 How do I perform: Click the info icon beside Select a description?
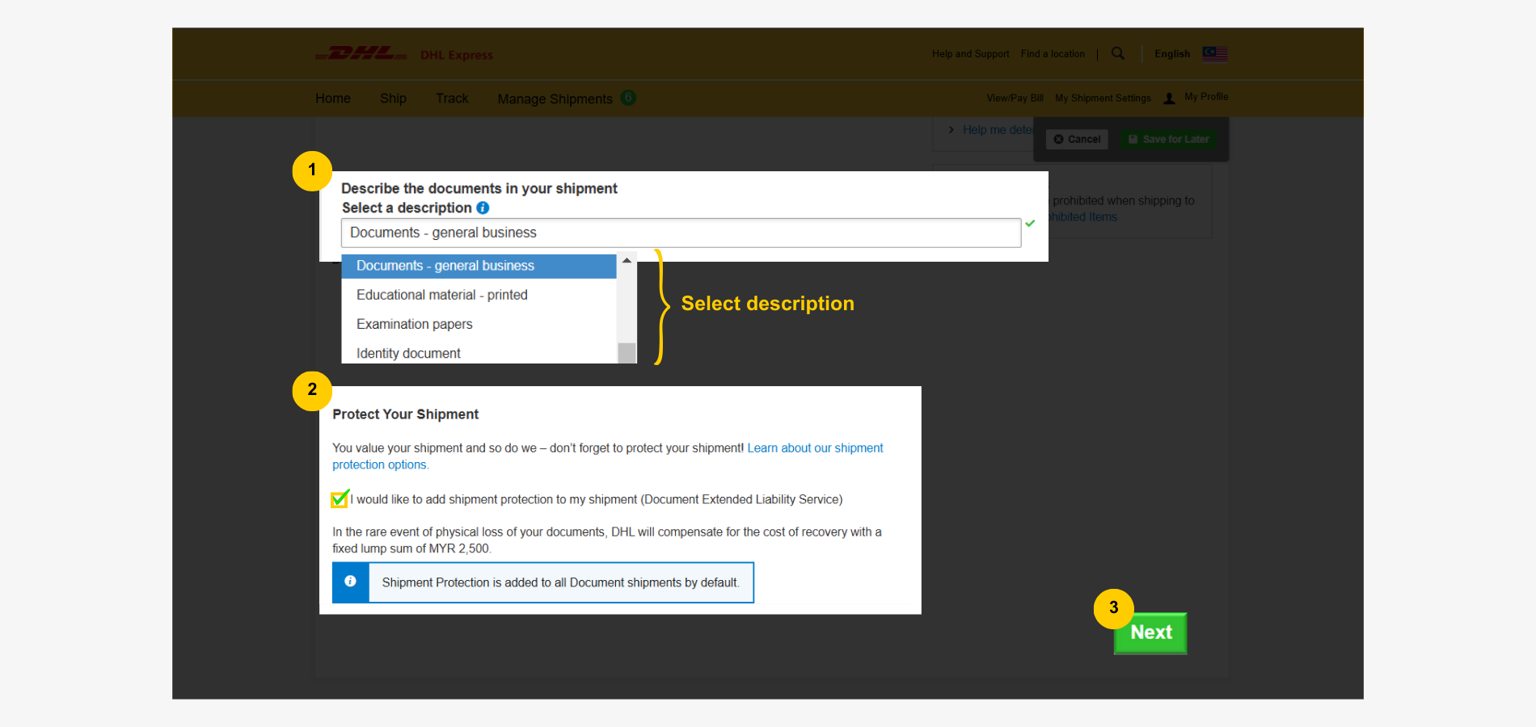pos(483,208)
